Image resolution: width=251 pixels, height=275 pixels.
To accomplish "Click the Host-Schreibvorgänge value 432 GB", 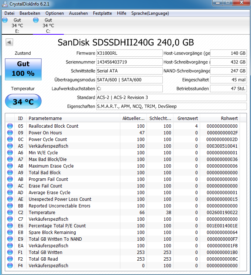I will coord(228,62).
